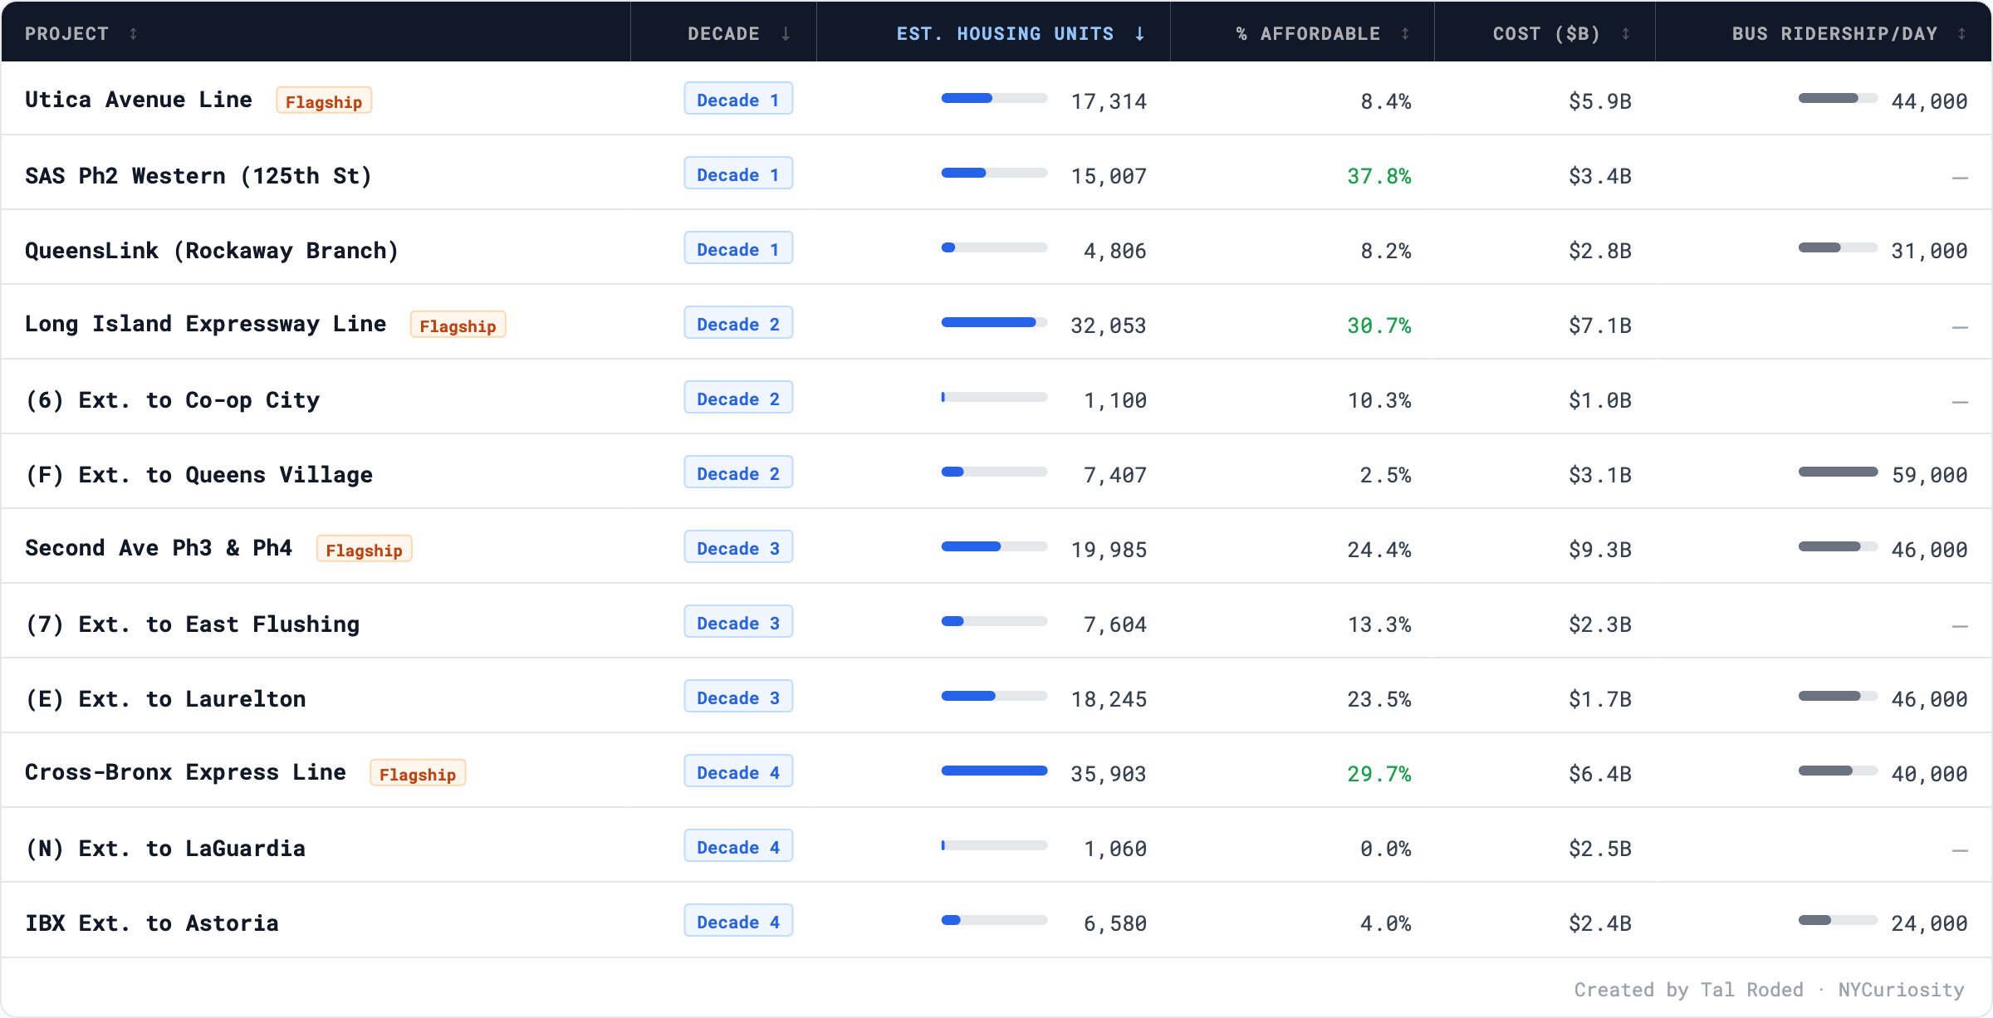This screenshot has height=1018, width=1993.
Task: Click the housing units bar for Cross-Bronx Express Line
Action: click(994, 771)
